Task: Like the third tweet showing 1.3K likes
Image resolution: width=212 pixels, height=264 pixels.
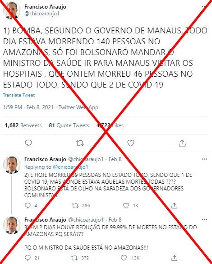Action: [x=124, y=258]
